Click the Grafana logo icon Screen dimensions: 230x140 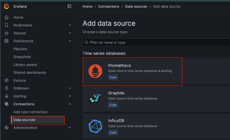coord(6,6)
